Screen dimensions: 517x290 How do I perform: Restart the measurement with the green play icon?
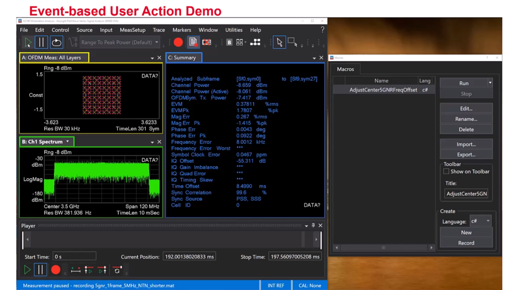tap(28, 42)
